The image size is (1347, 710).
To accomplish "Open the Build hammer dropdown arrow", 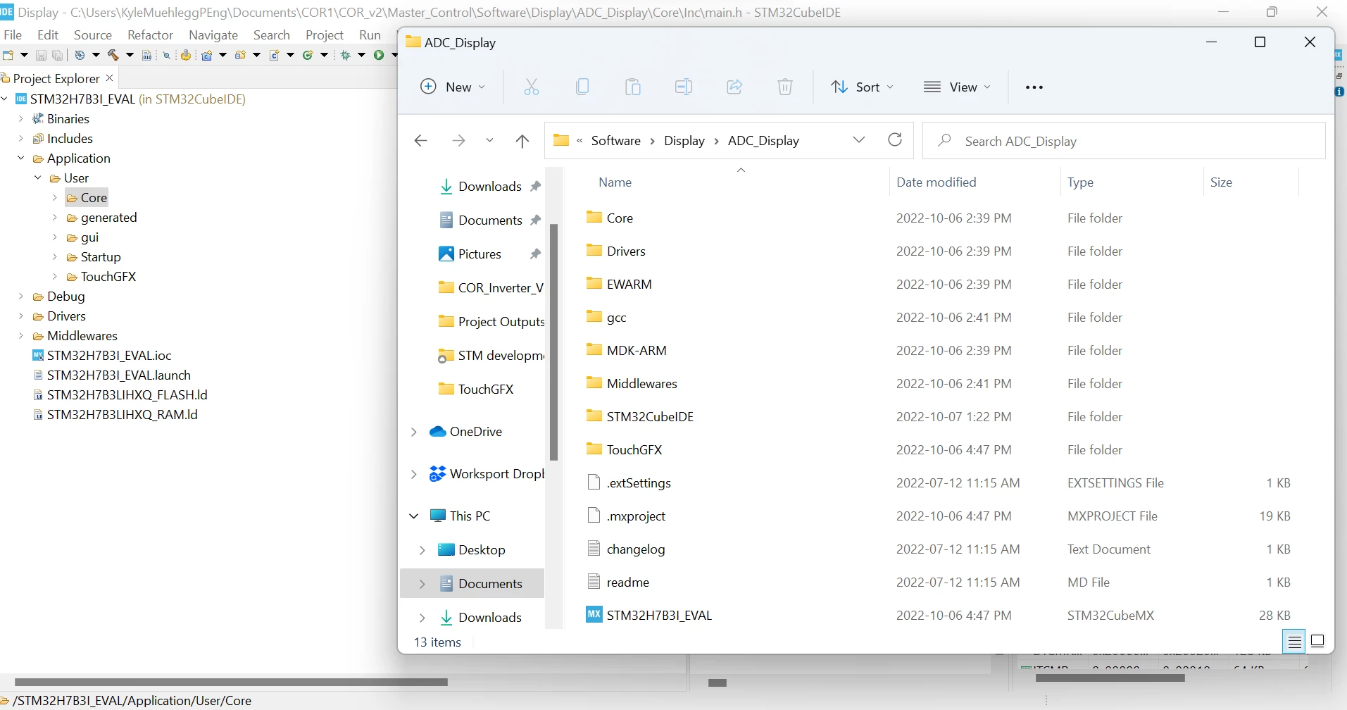I will coord(130,55).
